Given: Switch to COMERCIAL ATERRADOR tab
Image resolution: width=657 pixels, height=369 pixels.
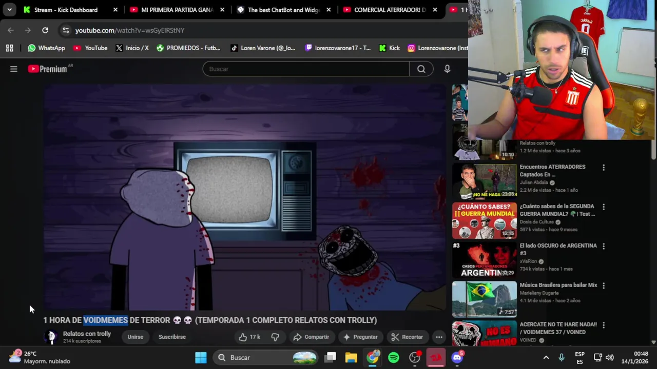Looking at the screenshot, I should pyautogui.click(x=390, y=10).
